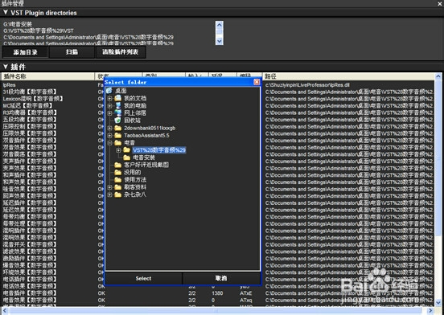The height and width of the screenshot is (315, 444).
Task: Click the 添加目录 button
Action: pyautogui.click(x=26, y=52)
